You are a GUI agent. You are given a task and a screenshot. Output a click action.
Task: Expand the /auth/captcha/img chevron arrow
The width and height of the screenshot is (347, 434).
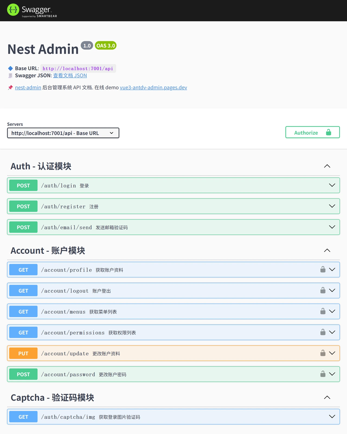click(332, 416)
